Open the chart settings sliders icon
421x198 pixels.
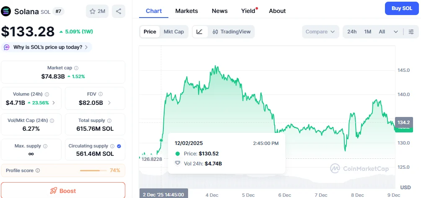pyautogui.click(x=411, y=32)
